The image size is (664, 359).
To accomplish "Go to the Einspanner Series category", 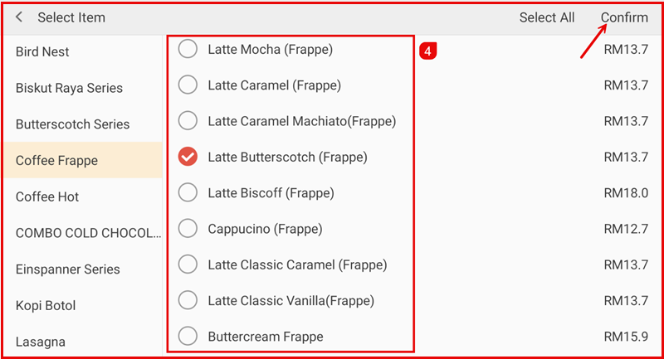I will point(68,269).
